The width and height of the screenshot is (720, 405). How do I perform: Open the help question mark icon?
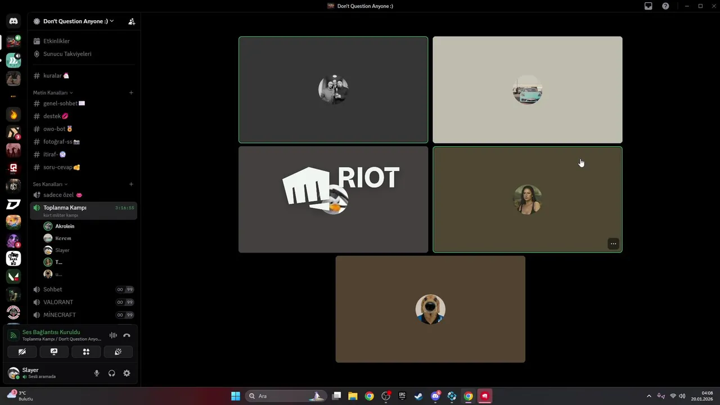pyautogui.click(x=665, y=6)
